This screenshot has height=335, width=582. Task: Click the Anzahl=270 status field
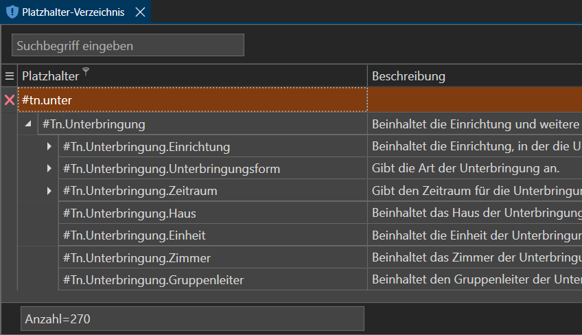point(192,319)
